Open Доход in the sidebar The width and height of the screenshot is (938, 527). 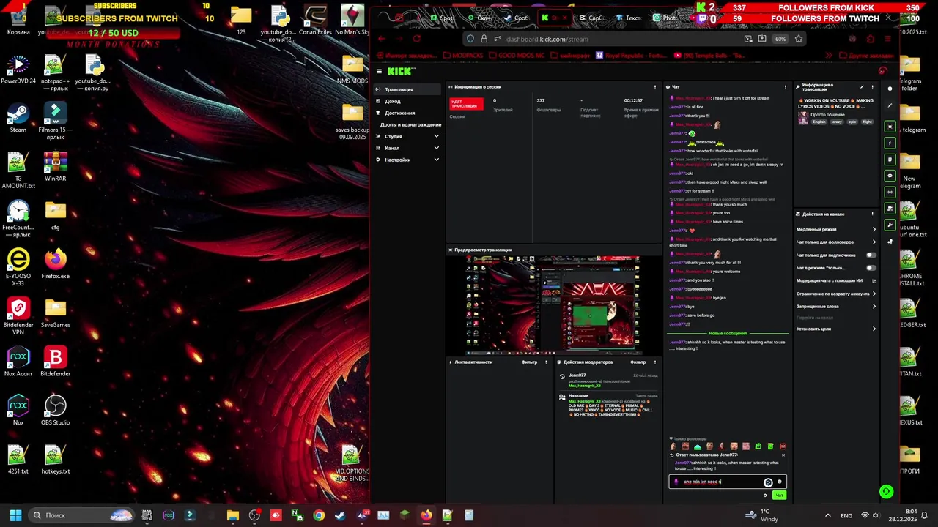(x=407, y=101)
